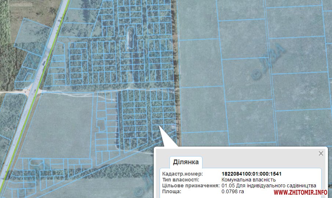
Task: Click the Комунальна власність ownership value
Action: [248, 180]
